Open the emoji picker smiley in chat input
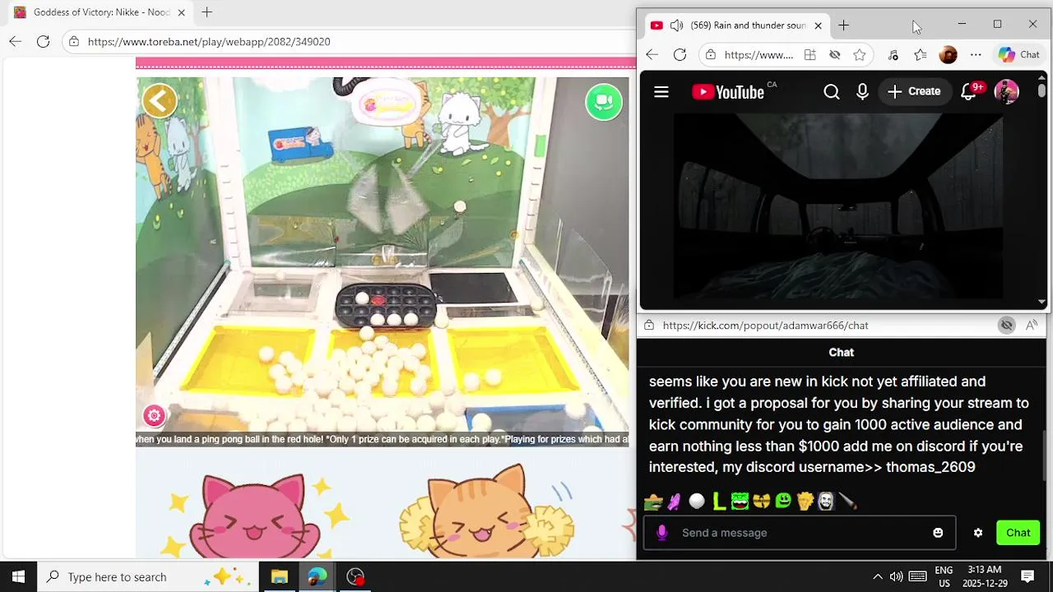The width and height of the screenshot is (1053, 592). click(938, 533)
